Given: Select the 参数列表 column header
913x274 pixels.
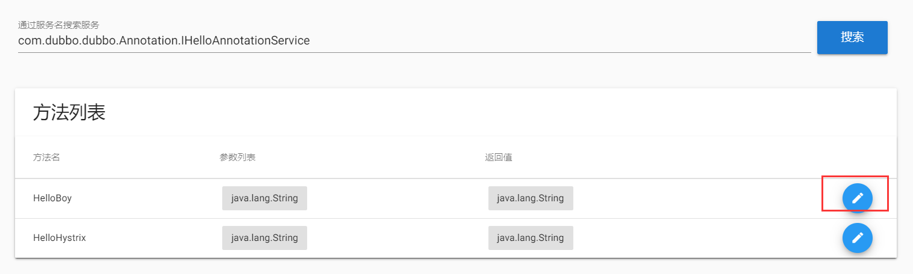Looking at the screenshot, I should [237, 157].
